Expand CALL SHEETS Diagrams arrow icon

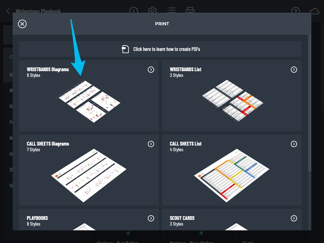click(x=151, y=144)
